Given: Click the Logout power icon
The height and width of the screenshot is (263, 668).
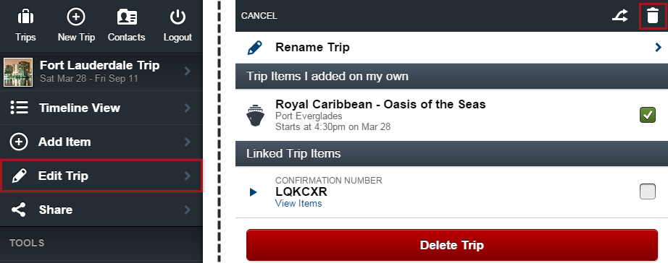Looking at the screenshot, I should coord(178,17).
